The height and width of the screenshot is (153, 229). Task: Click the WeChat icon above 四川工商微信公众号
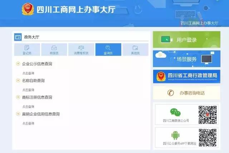pos(175,112)
